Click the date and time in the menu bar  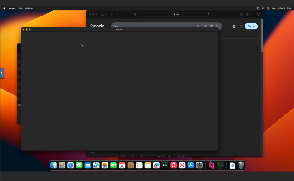coord(282,8)
